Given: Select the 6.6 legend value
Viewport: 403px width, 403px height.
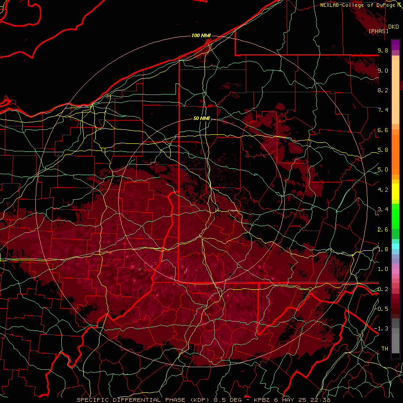Looking at the screenshot, I should pyautogui.click(x=383, y=130).
